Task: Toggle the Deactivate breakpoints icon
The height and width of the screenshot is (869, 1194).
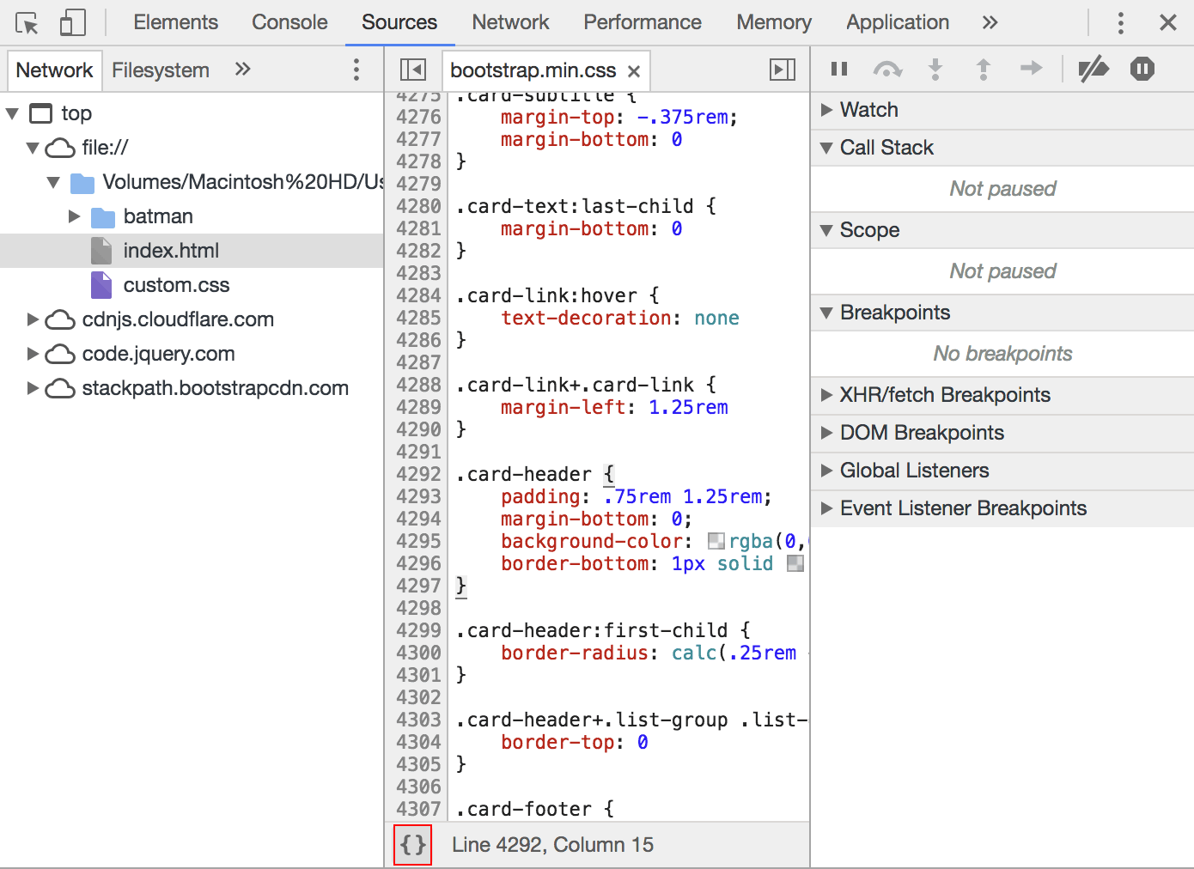Action: 1093,69
